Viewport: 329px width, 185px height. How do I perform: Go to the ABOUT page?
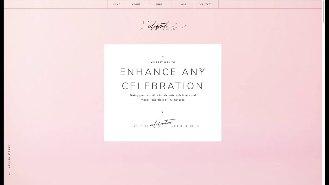click(136, 4)
